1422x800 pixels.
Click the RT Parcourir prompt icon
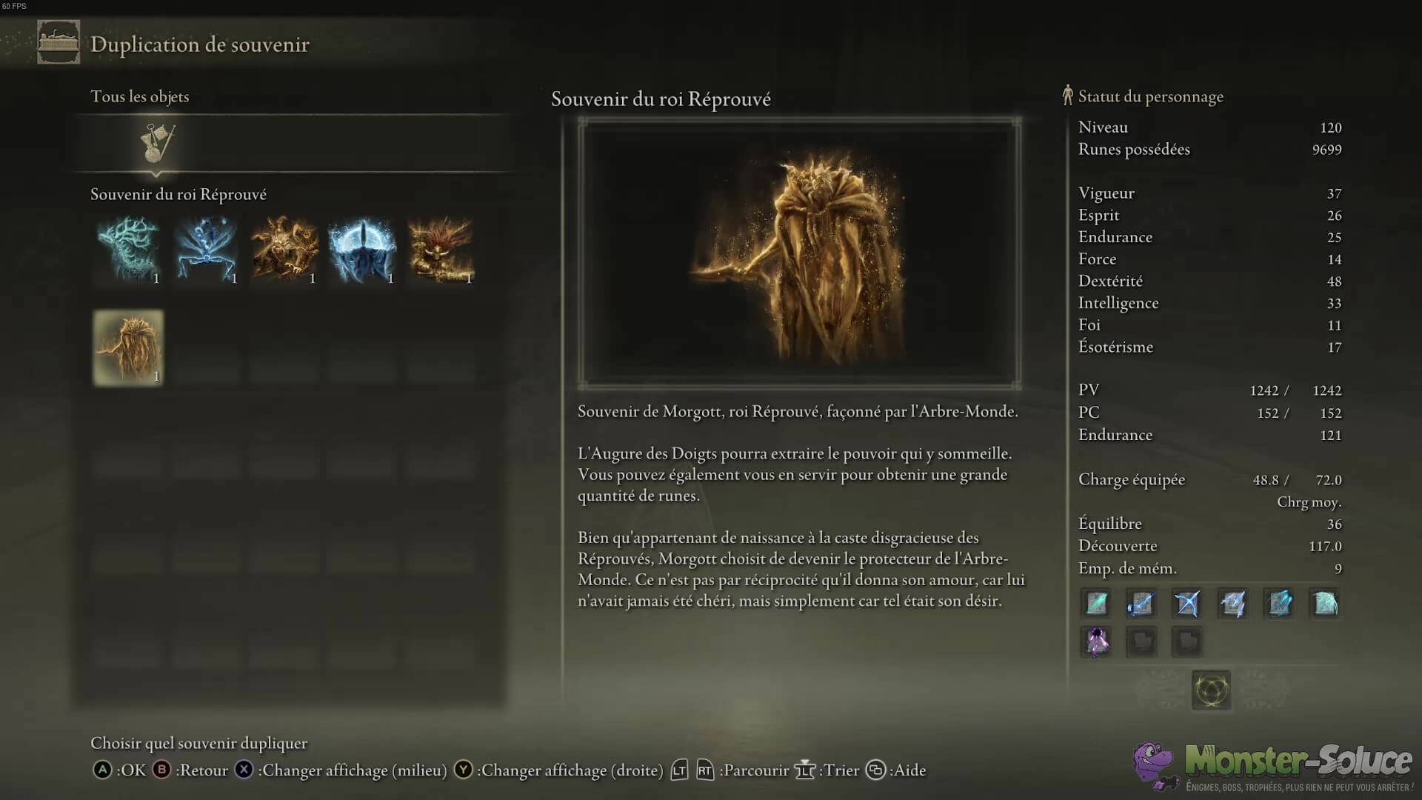tap(705, 770)
